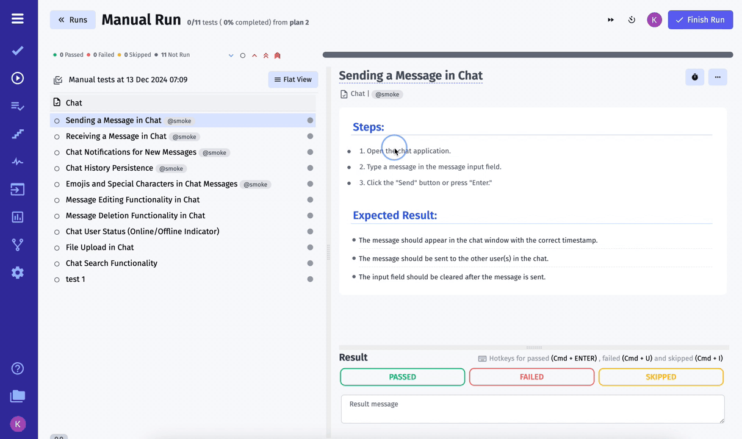Click inside the Result message field
This screenshot has height=439, width=742.
tap(533, 409)
